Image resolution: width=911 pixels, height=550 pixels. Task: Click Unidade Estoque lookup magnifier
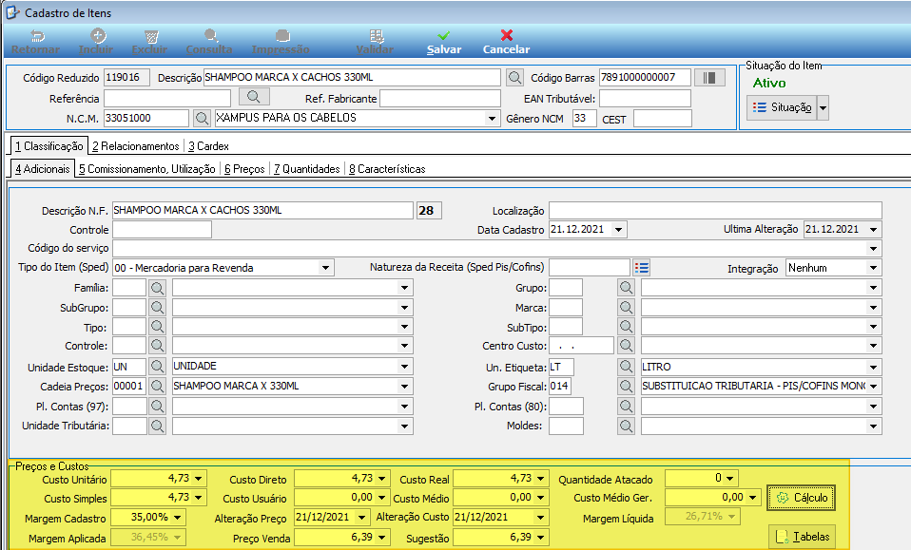coord(158,367)
